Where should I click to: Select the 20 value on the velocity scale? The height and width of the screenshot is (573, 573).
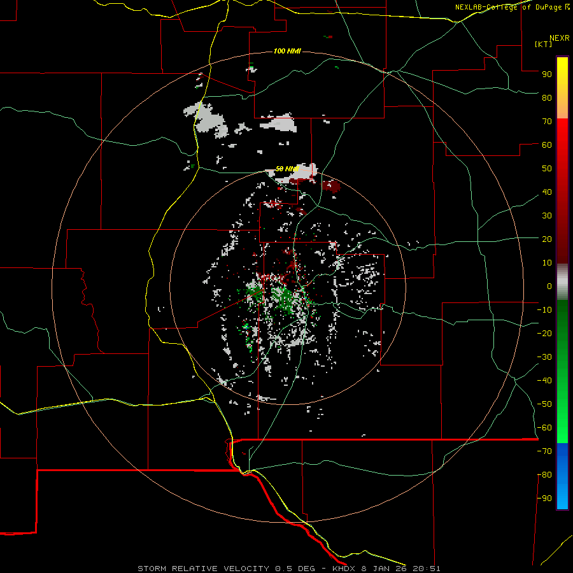coord(547,239)
